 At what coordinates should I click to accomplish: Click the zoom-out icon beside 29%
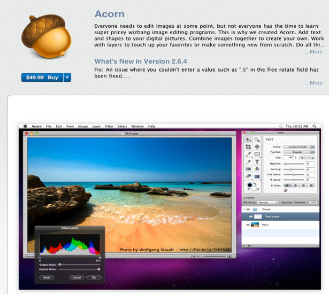point(198,256)
